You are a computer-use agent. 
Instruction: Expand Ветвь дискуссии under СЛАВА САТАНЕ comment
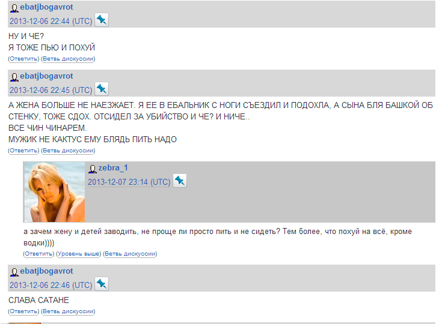(x=68, y=311)
